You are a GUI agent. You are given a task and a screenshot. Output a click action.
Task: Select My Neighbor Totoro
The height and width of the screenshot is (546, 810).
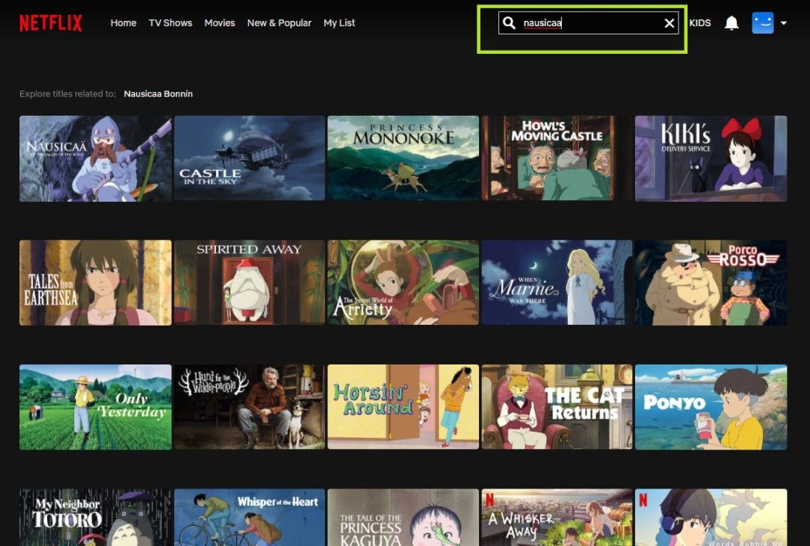coord(95,518)
